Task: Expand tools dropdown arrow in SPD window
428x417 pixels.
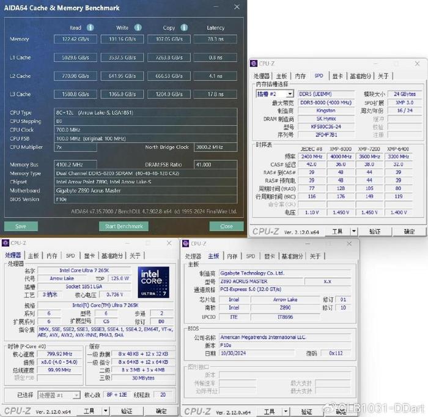Action: pos(354,231)
